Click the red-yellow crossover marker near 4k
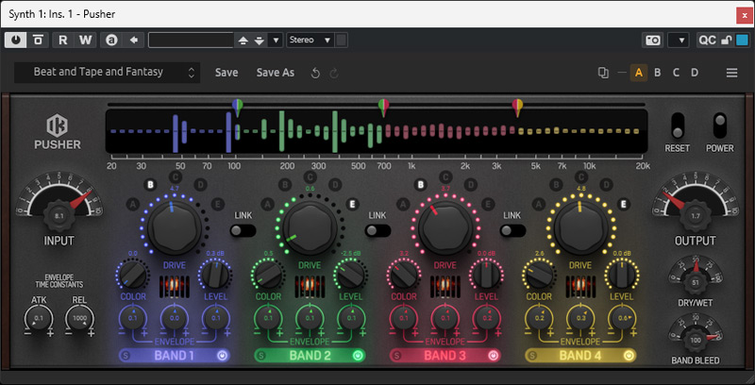The image size is (755, 385). click(517, 108)
